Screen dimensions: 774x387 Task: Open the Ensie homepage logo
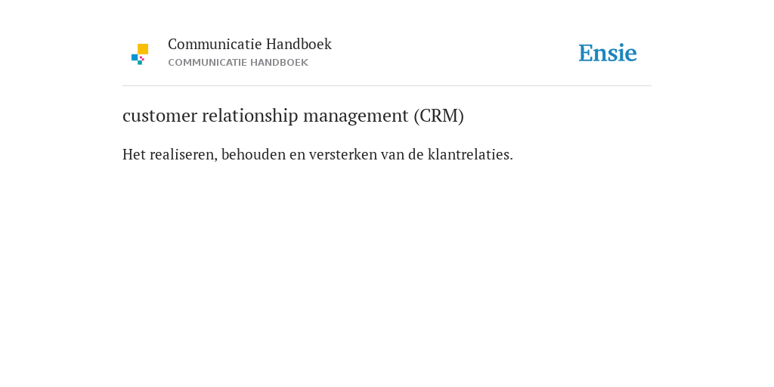608,53
